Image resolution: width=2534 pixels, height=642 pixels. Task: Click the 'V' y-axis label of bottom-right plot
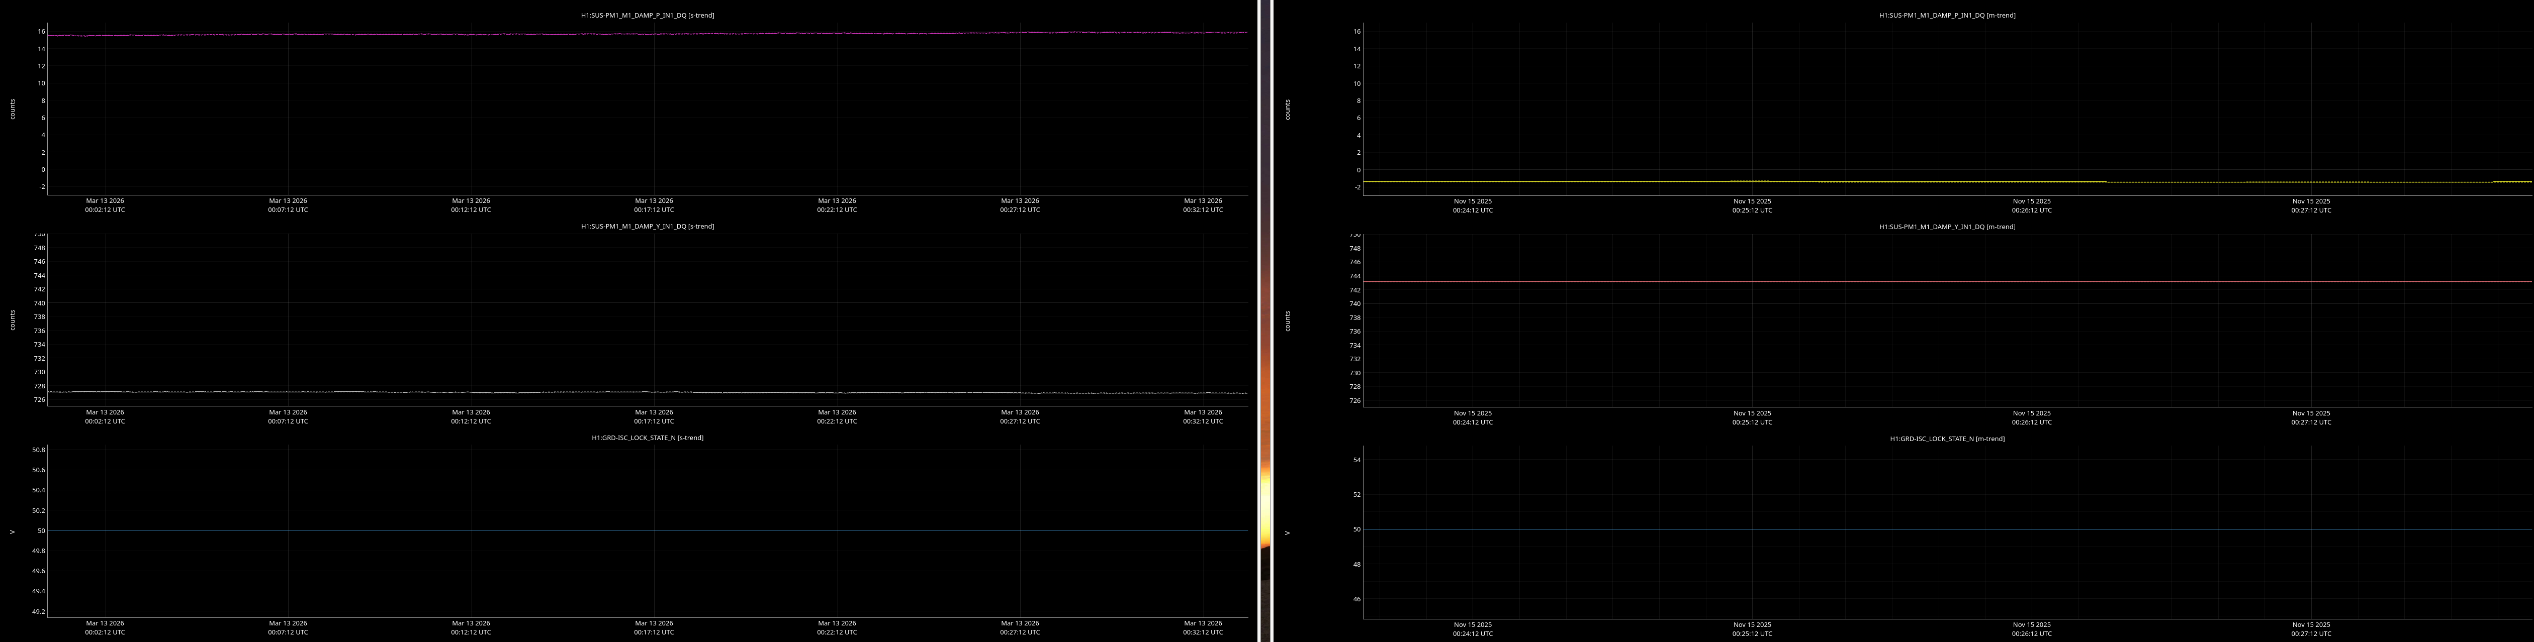(1287, 533)
